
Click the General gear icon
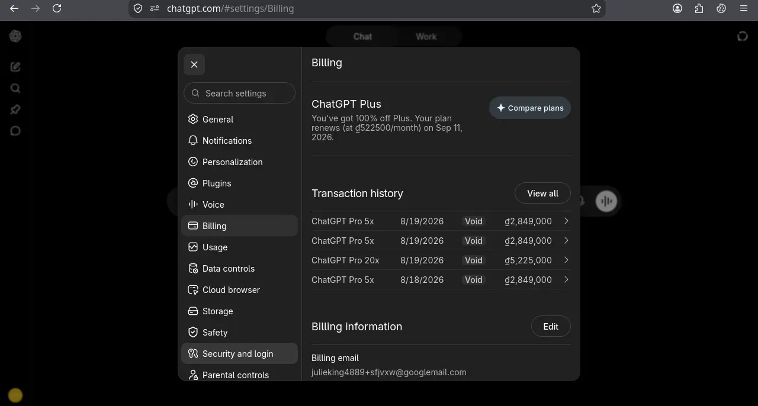tap(192, 119)
